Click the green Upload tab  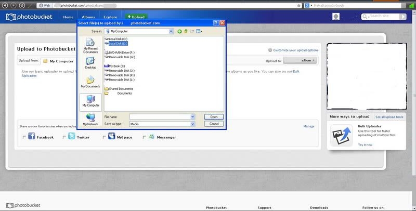click(x=136, y=17)
